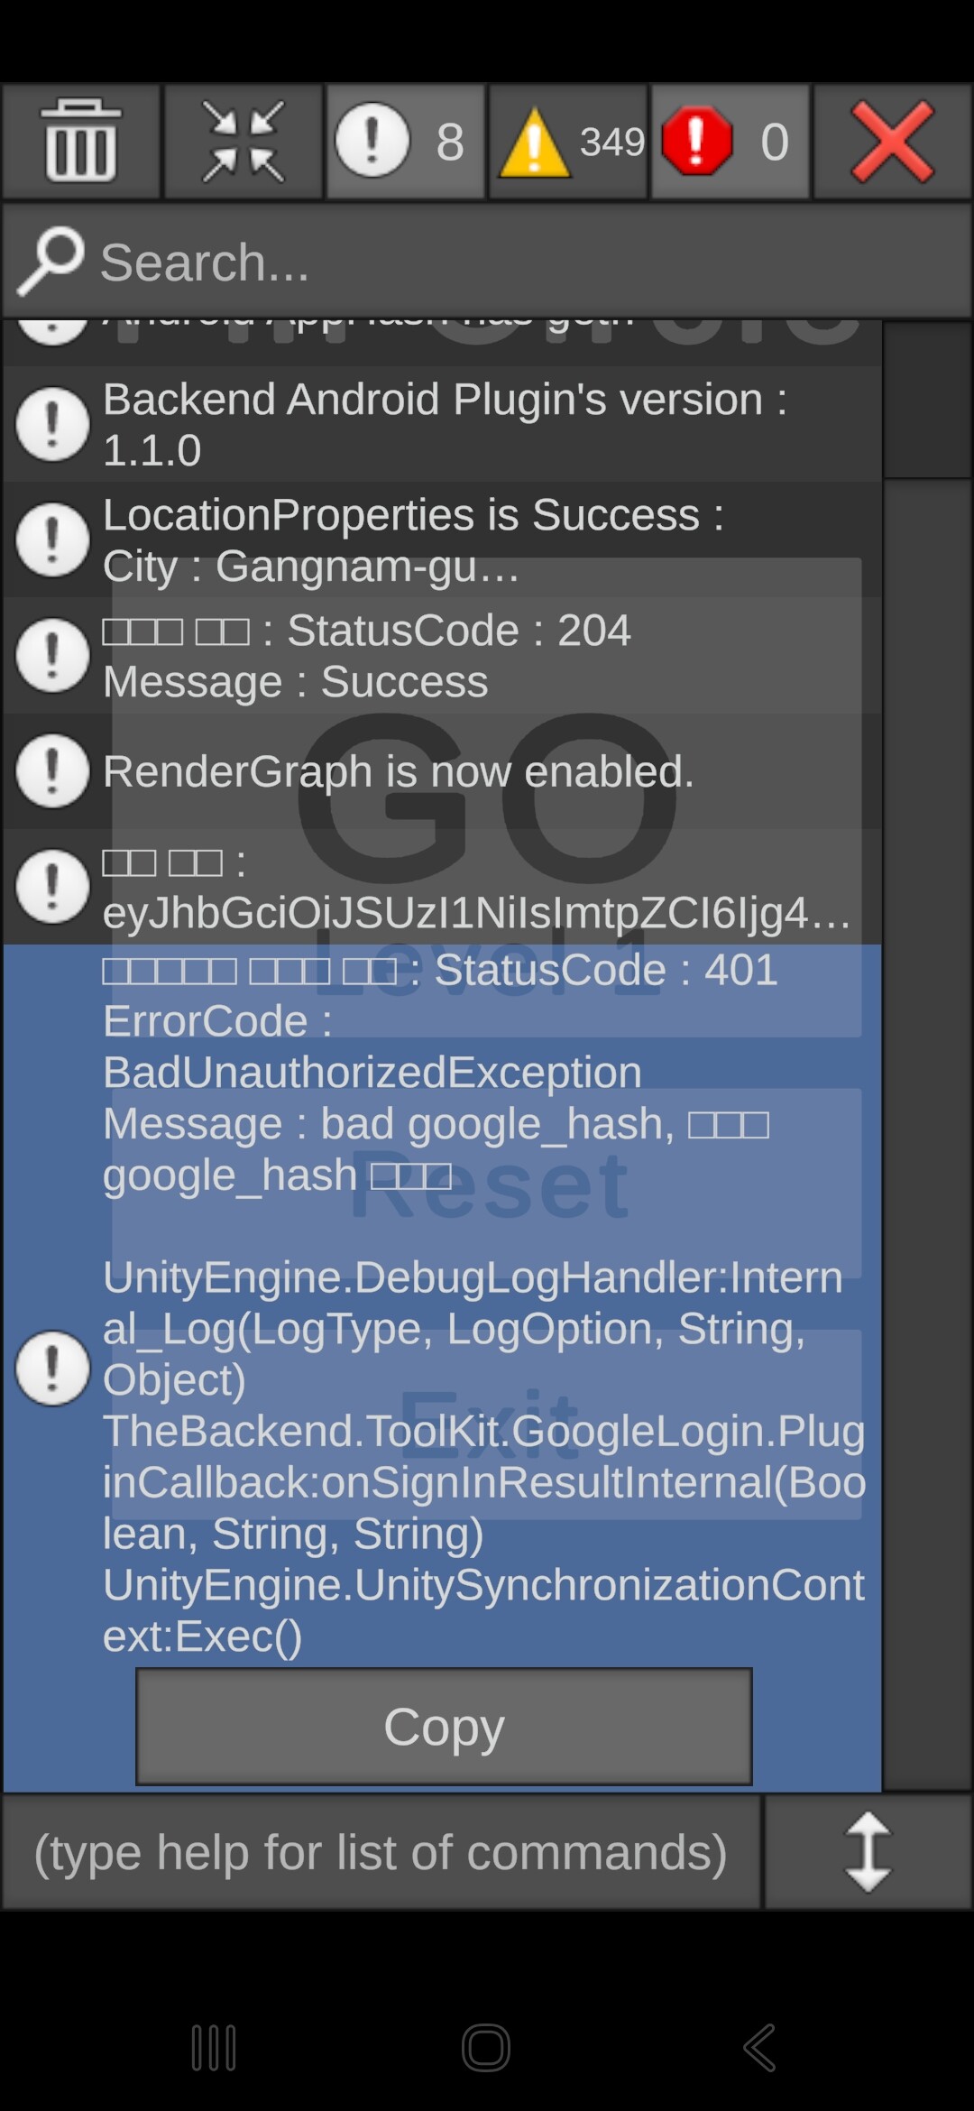Image resolution: width=974 pixels, height=2111 pixels.
Task: Tap the Android home navigation button
Action: coord(486,2047)
